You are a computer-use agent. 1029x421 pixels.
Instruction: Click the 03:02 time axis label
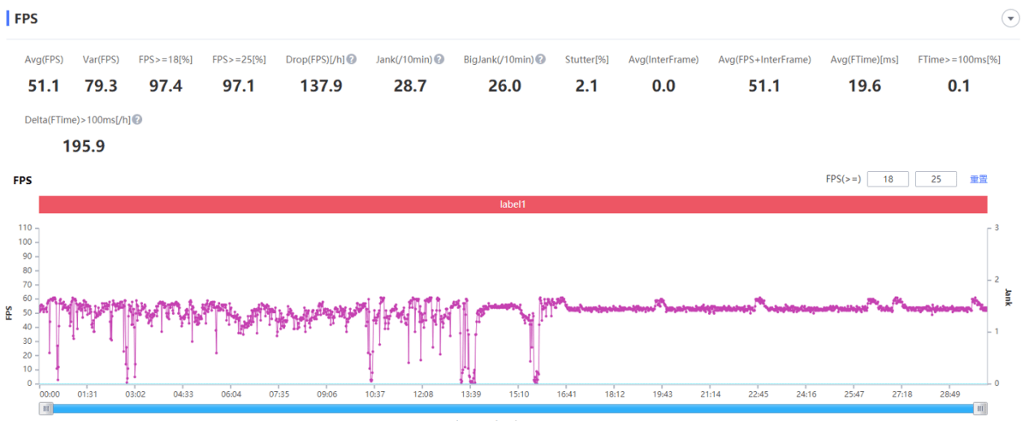(x=135, y=394)
